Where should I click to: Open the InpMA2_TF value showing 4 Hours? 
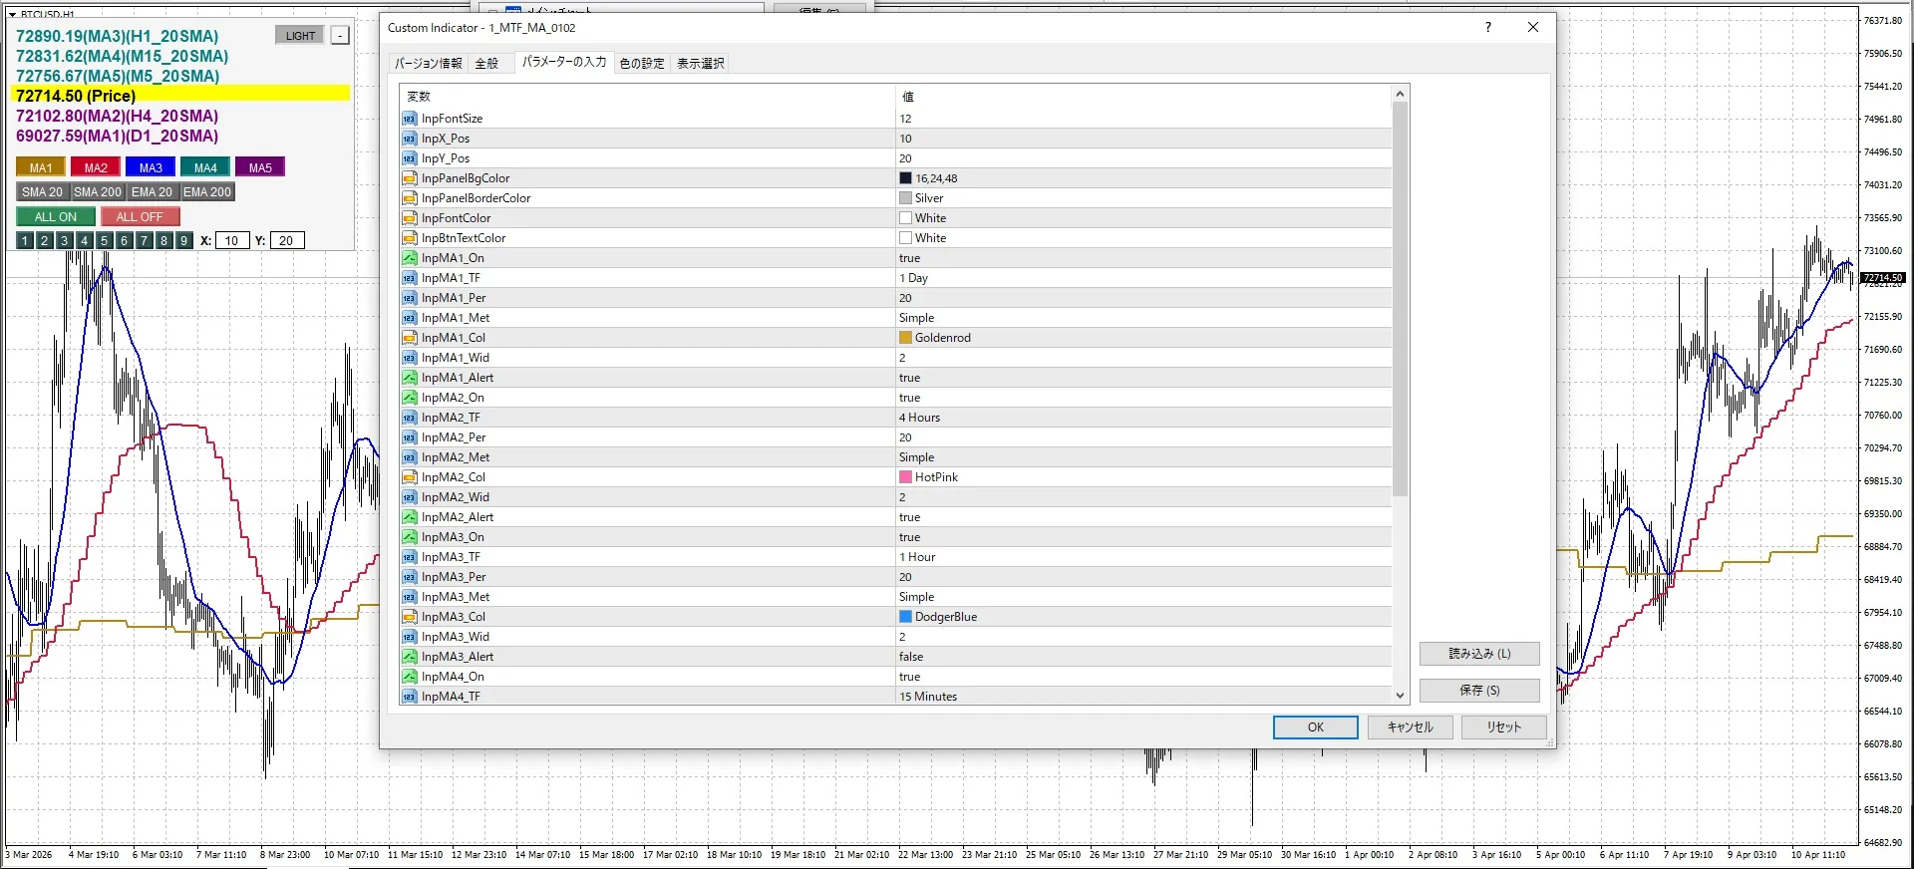1143,418
